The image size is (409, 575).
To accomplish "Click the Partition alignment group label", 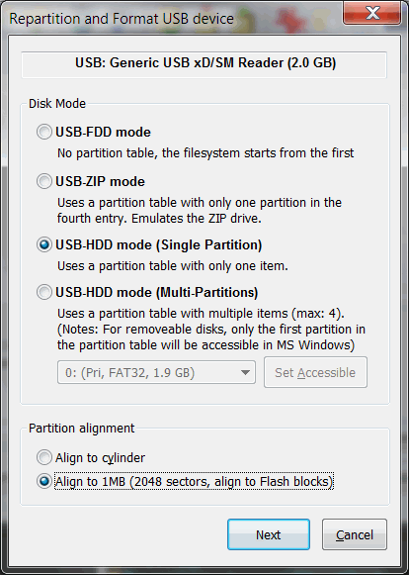I will (82, 428).
